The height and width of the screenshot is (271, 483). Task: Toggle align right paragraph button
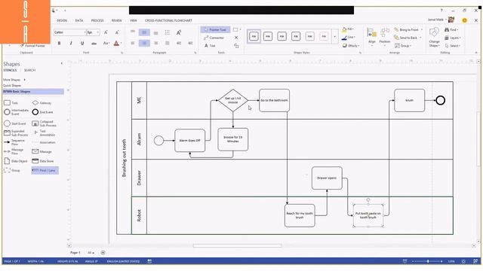pos(156,43)
